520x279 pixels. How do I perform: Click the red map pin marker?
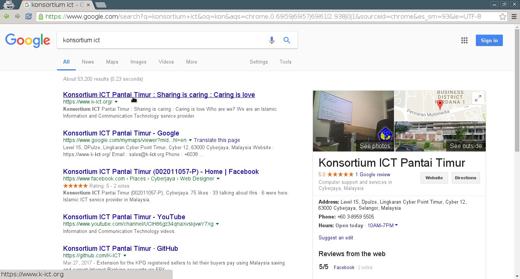[440, 105]
